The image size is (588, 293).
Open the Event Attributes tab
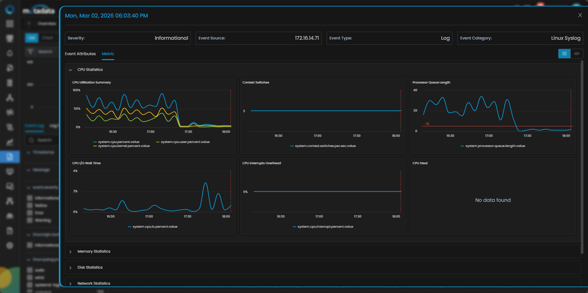coord(80,54)
